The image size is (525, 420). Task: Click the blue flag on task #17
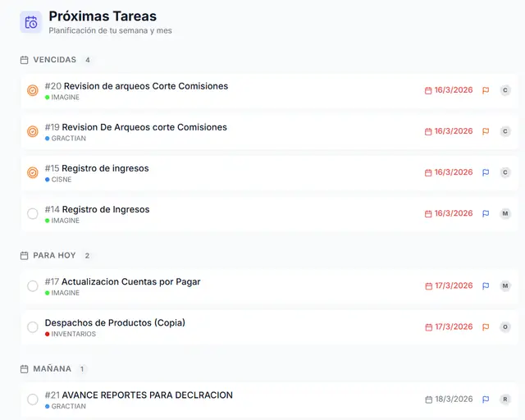[486, 286]
